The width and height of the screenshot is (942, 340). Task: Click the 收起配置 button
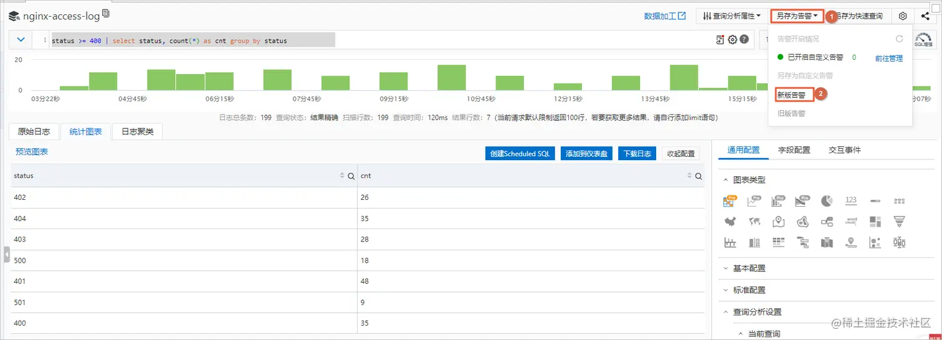[681, 154]
